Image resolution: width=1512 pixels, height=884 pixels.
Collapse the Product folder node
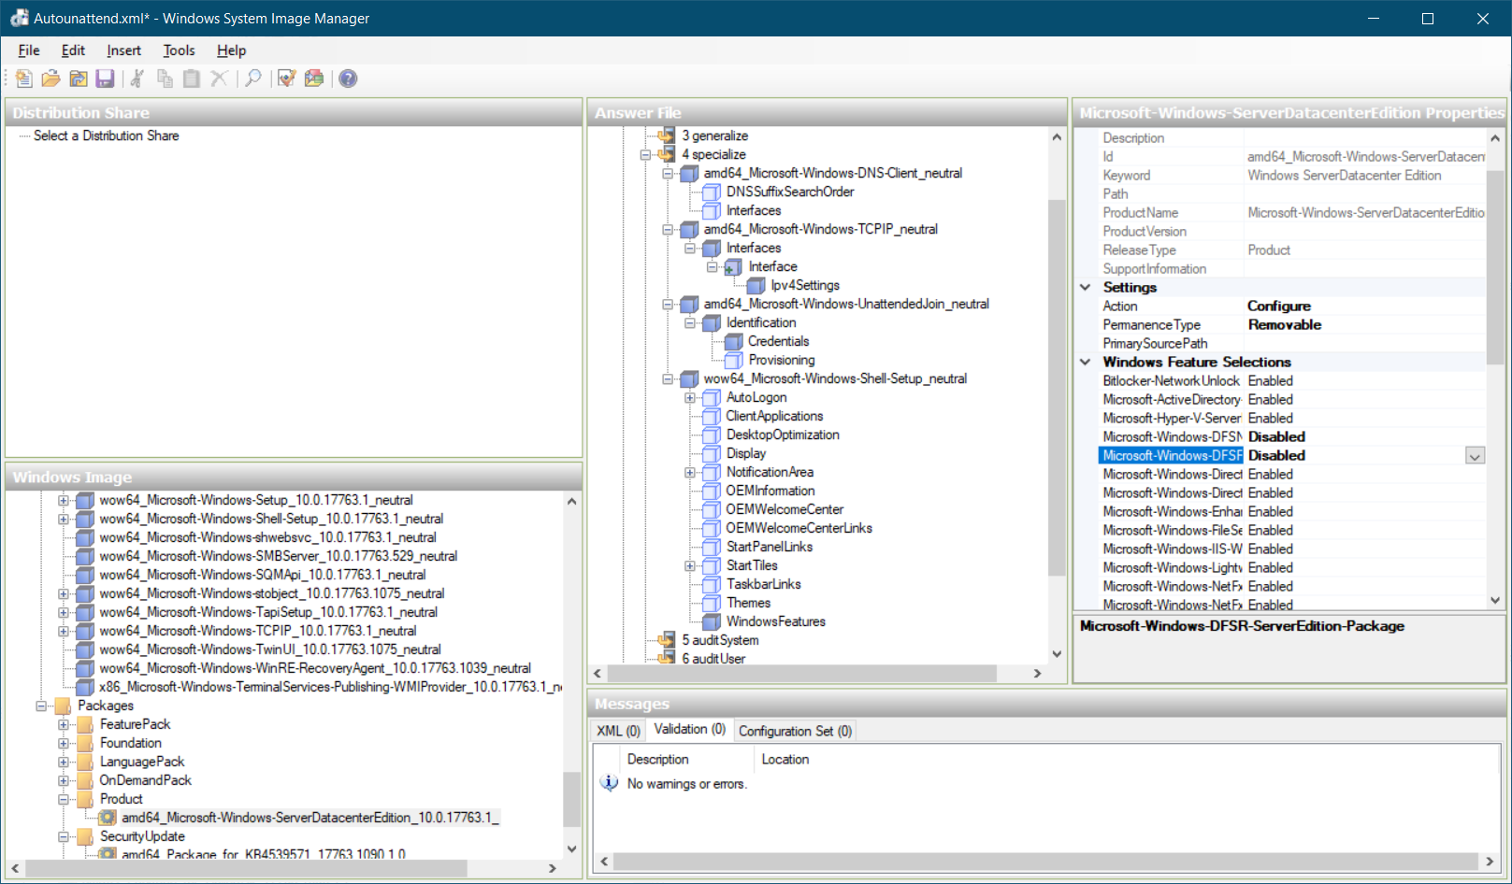64,800
